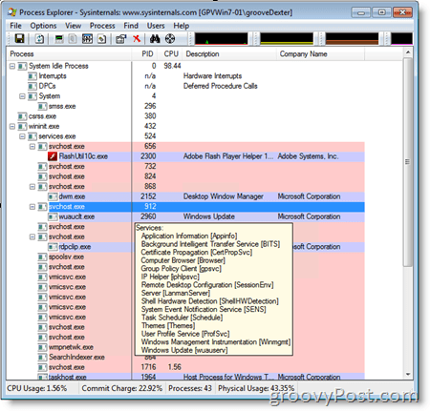The width and height of the screenshot is (430, 411).
Task: Click the "Commit Charge: 22.92%" status bar entry
Action: coord(122,388)
